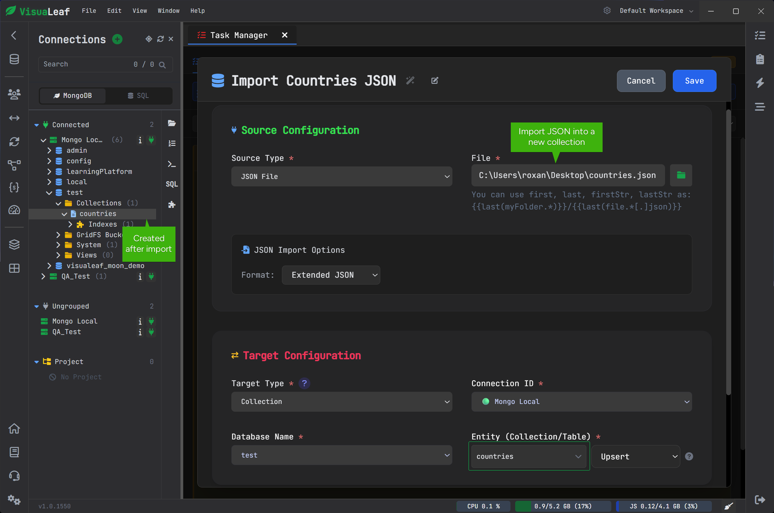Click the numbered list icon in tree toolbar

[172, 143]
